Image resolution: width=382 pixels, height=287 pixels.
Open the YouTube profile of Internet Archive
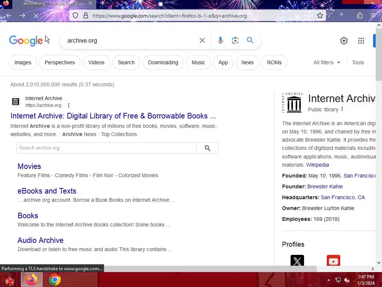(333, 260)
